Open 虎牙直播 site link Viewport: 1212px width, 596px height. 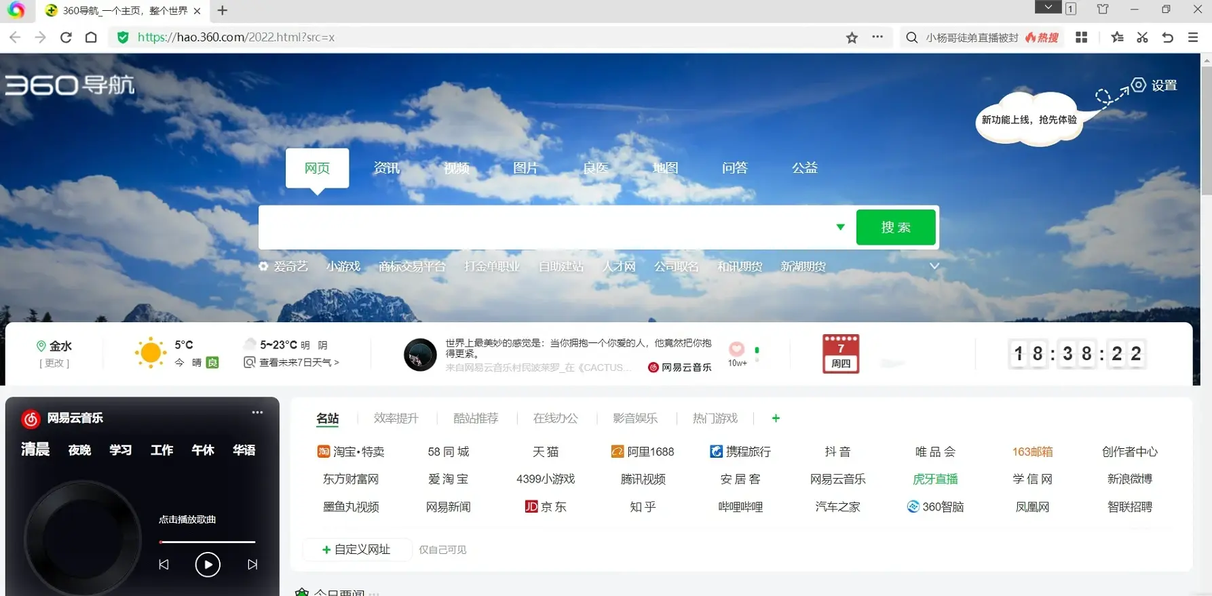935,479
